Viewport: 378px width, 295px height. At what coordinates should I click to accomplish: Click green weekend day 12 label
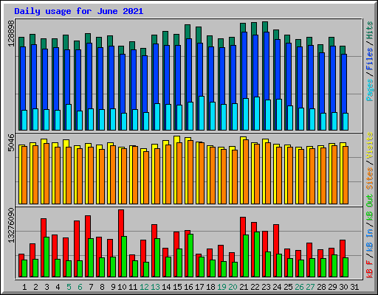click(x=144, y=287)
